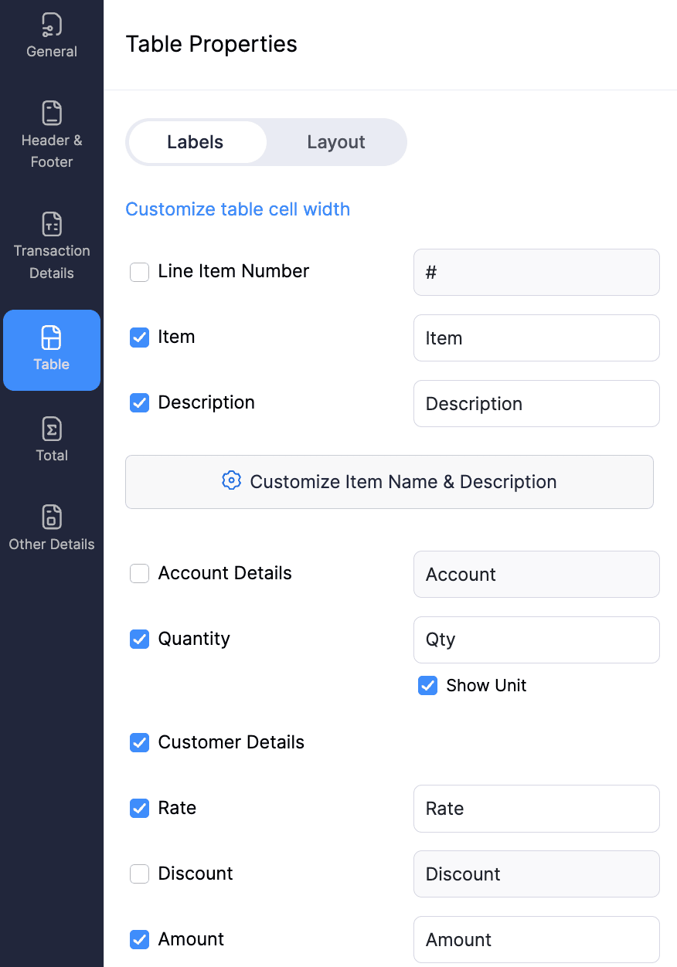
Task: Open Transaction Details sidebar icon
Action: click(x=52, y=224)
